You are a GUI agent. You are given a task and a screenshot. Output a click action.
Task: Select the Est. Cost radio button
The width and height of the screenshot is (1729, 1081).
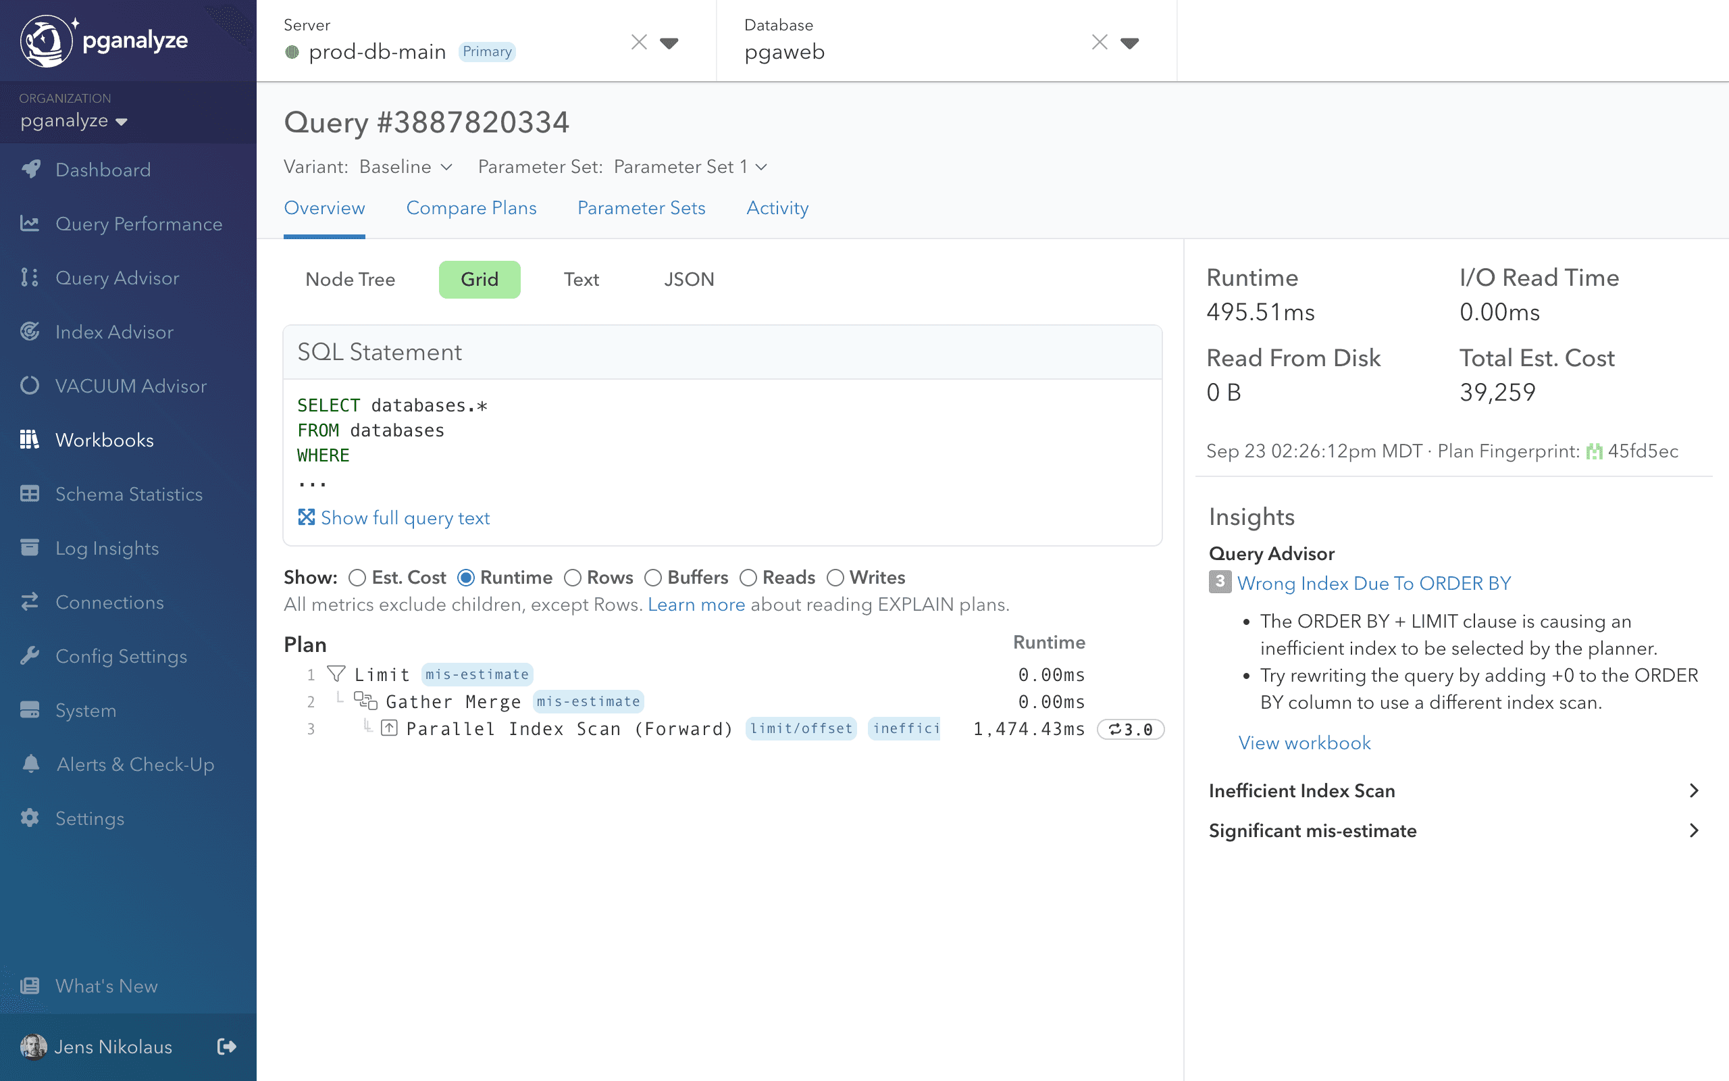click(x=357, y=578)
